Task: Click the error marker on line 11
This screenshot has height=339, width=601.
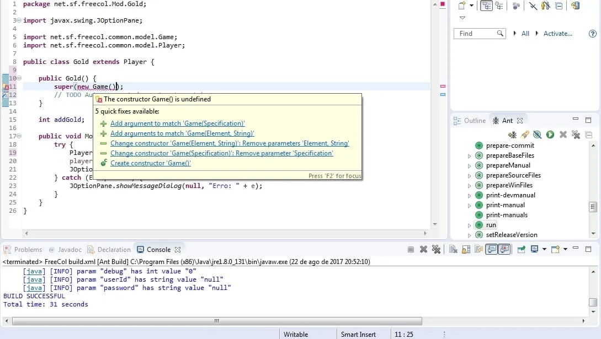Action: [x=6, y=87]
